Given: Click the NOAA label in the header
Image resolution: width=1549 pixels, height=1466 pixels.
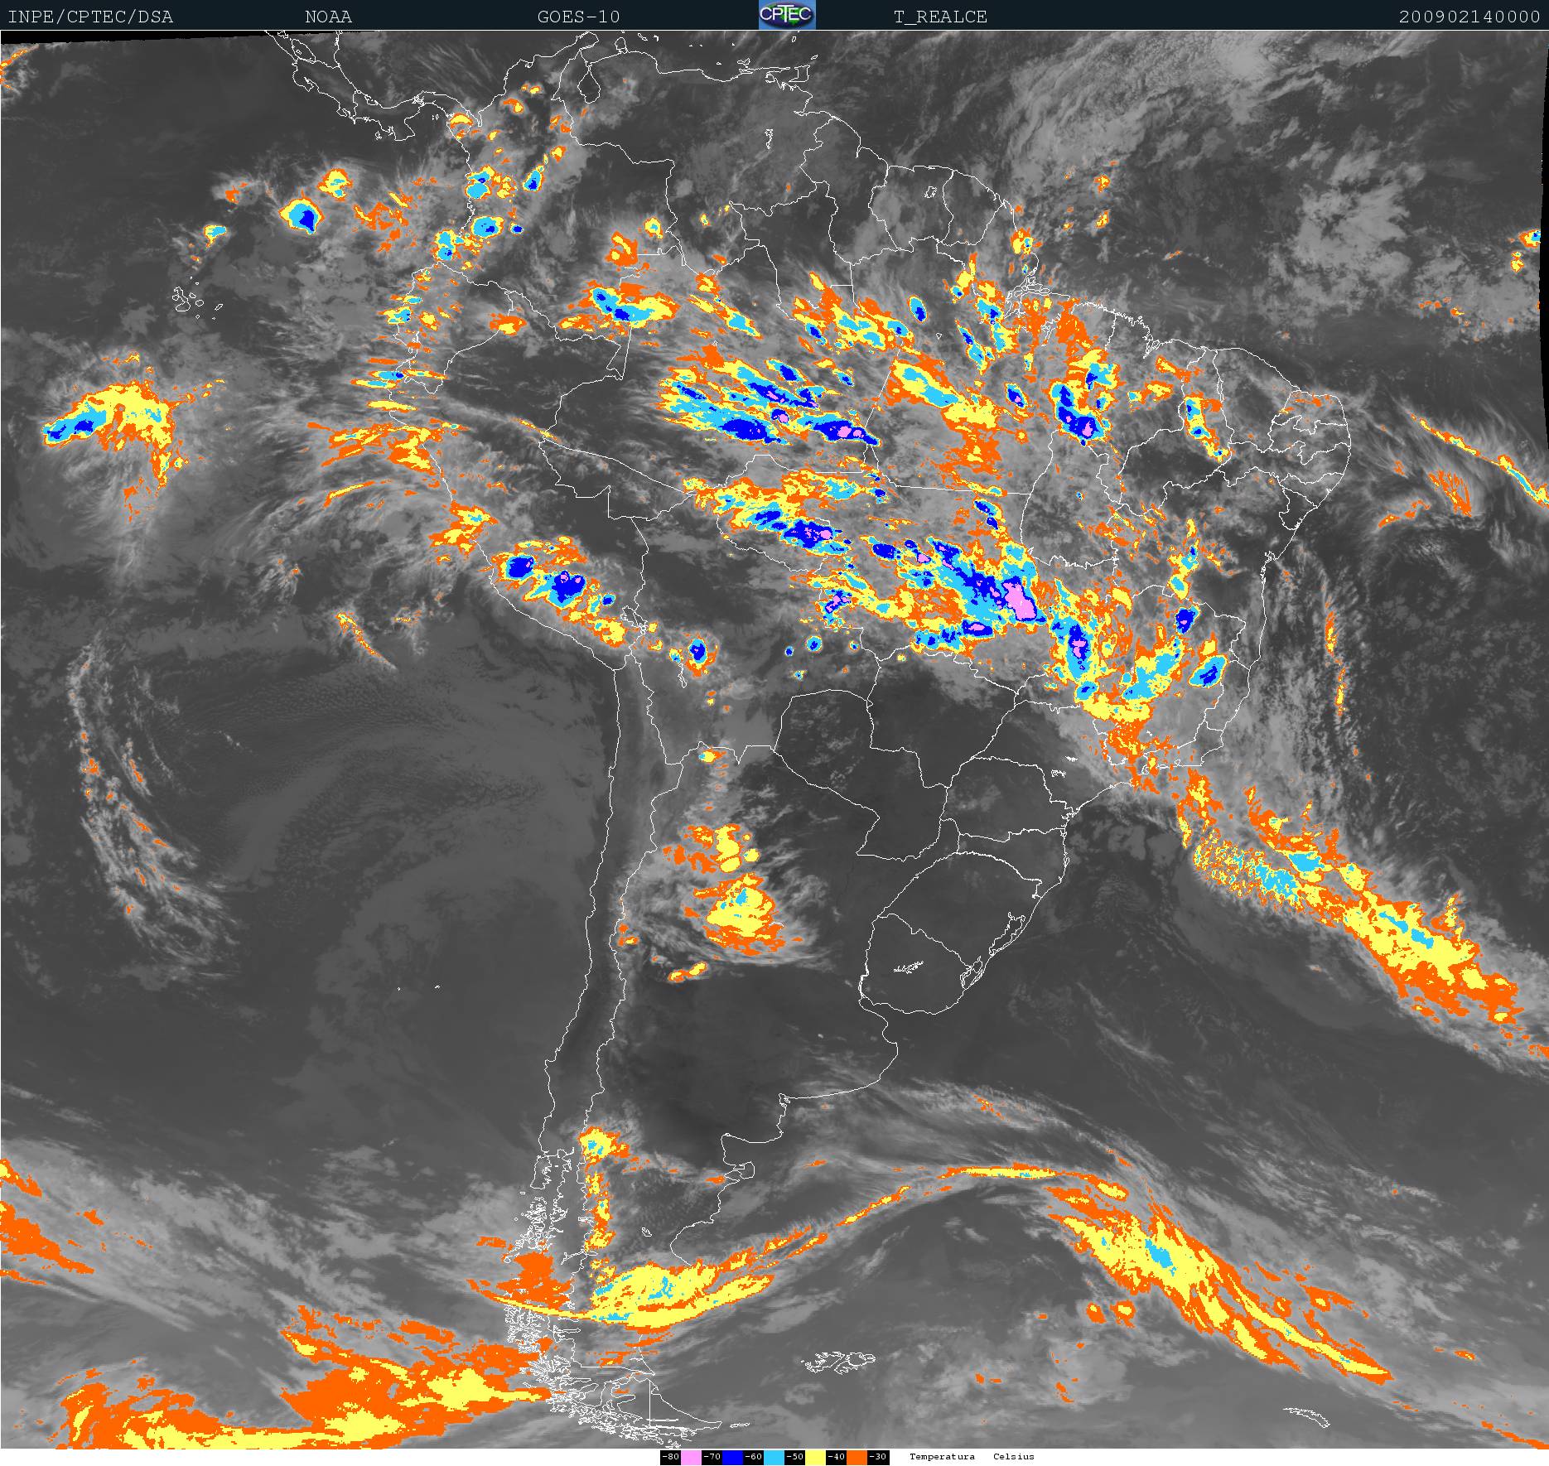Looking at the screenshot, I should (x=328, y=17).
